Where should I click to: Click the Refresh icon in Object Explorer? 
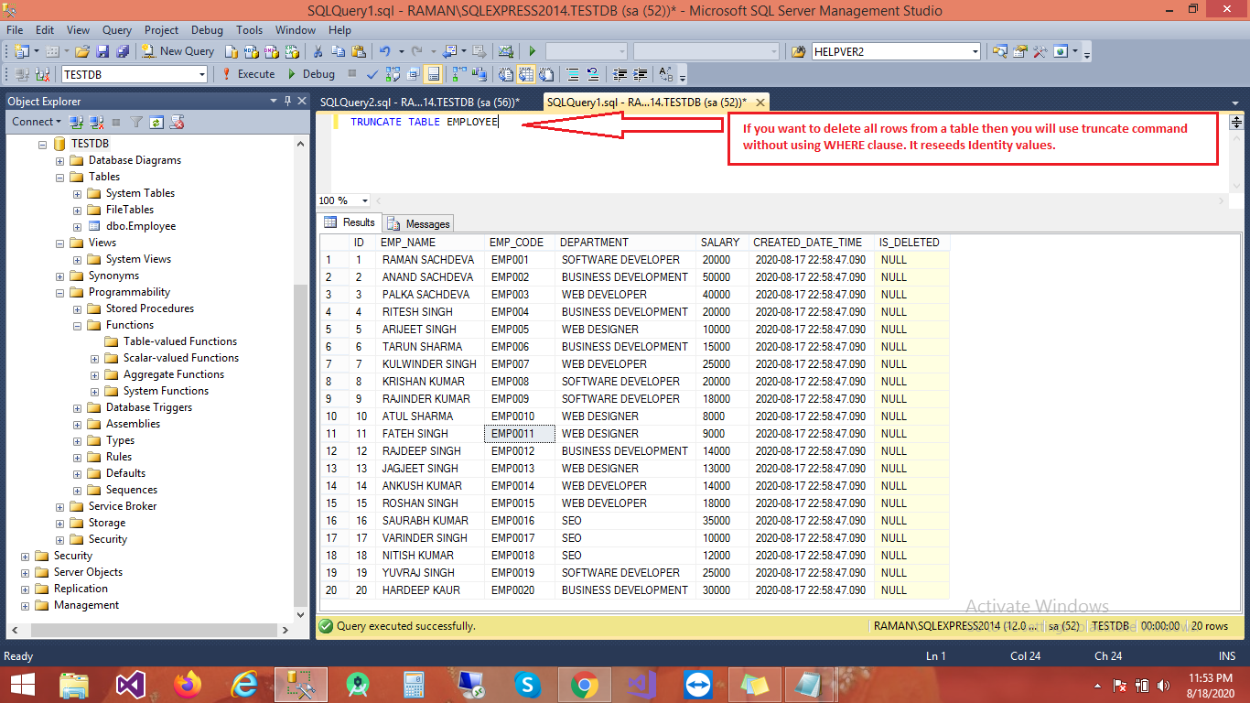(156, 122)
